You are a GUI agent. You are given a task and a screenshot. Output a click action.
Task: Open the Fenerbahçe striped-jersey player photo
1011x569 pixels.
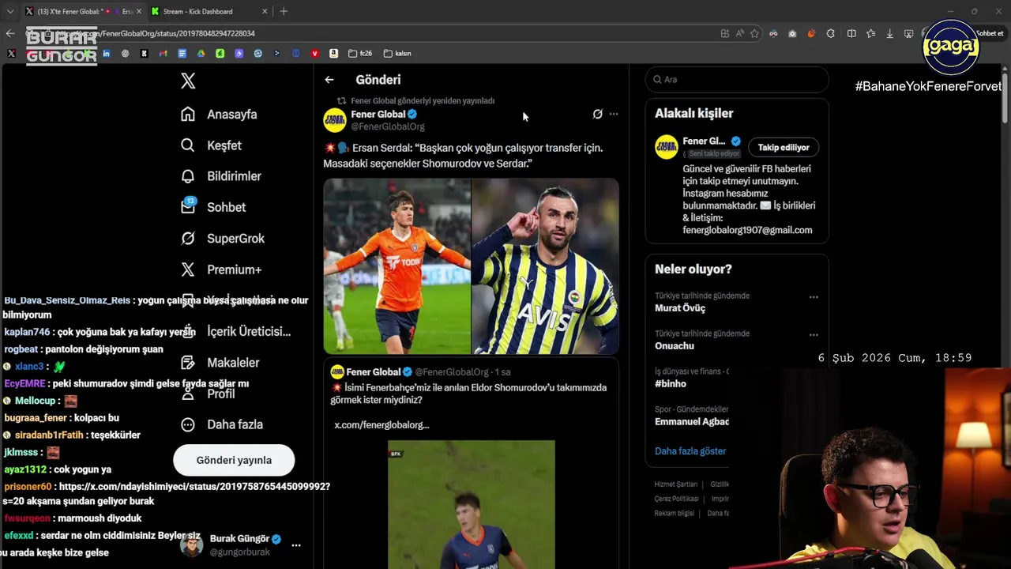click(x=546, y=266)
